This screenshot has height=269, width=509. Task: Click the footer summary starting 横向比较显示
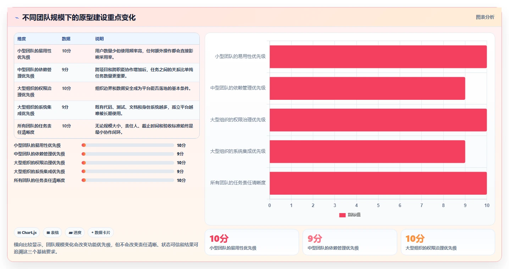tap(106, 248)
